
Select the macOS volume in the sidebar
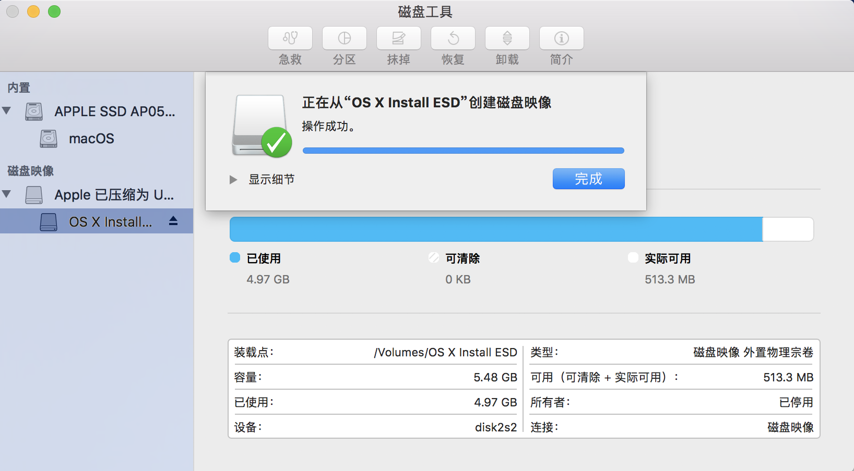90,139
